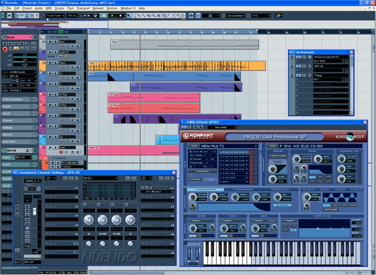Mute the Piano track

pos(50,63)
